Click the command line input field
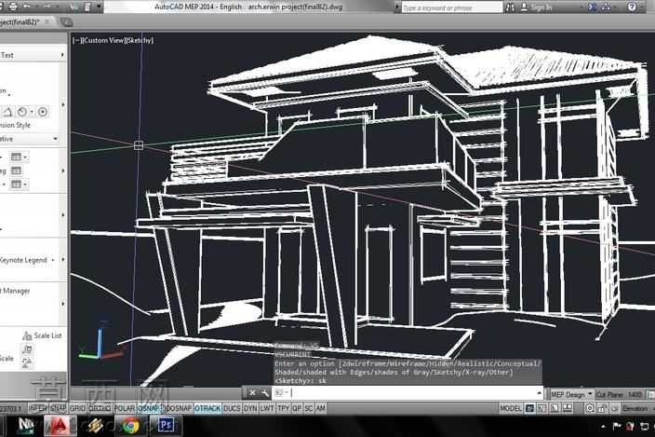Viewport: 655px width, 437px height. tap(408, 392)
